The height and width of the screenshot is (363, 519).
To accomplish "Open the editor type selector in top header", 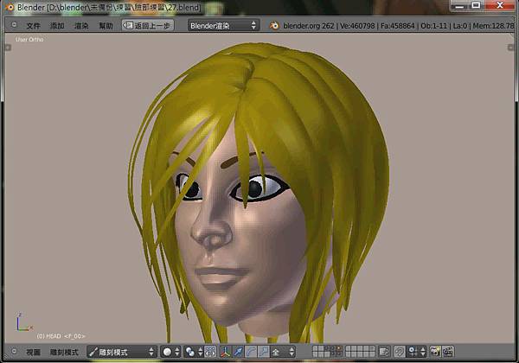I will (x=14, y=25).
